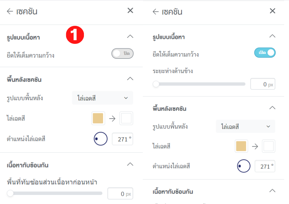The width and height of the screenshot is (289, 204).
Task: Select the arrow icon between gradient color swatches
Action: pos(112,118)
